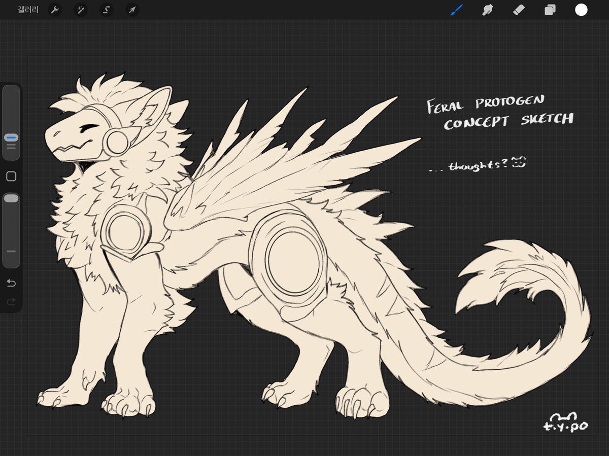Click the 't.y.po' artist signature
This screenshot has width=609, height=456.
click(x=565, y=422)
